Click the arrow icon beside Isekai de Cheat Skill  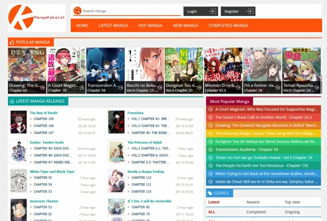[211, 182]
